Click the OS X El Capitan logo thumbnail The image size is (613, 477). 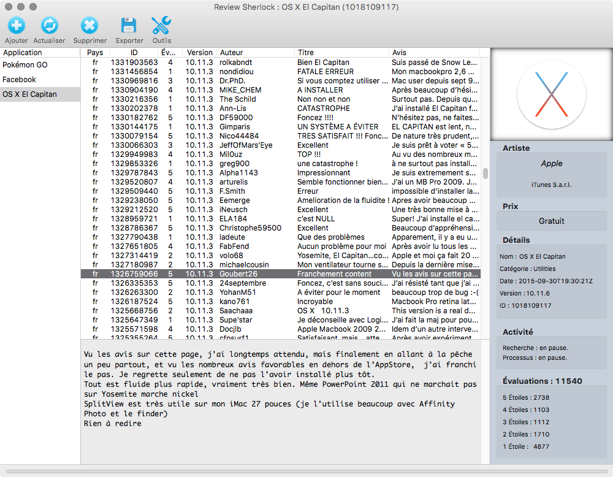pos(551,94)
